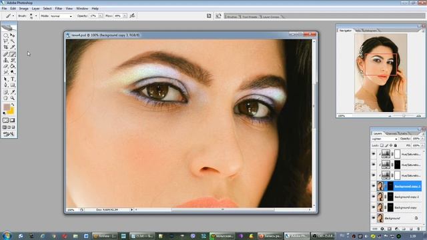
Task: Select the Dodge tool
Action: coord(13,72)
